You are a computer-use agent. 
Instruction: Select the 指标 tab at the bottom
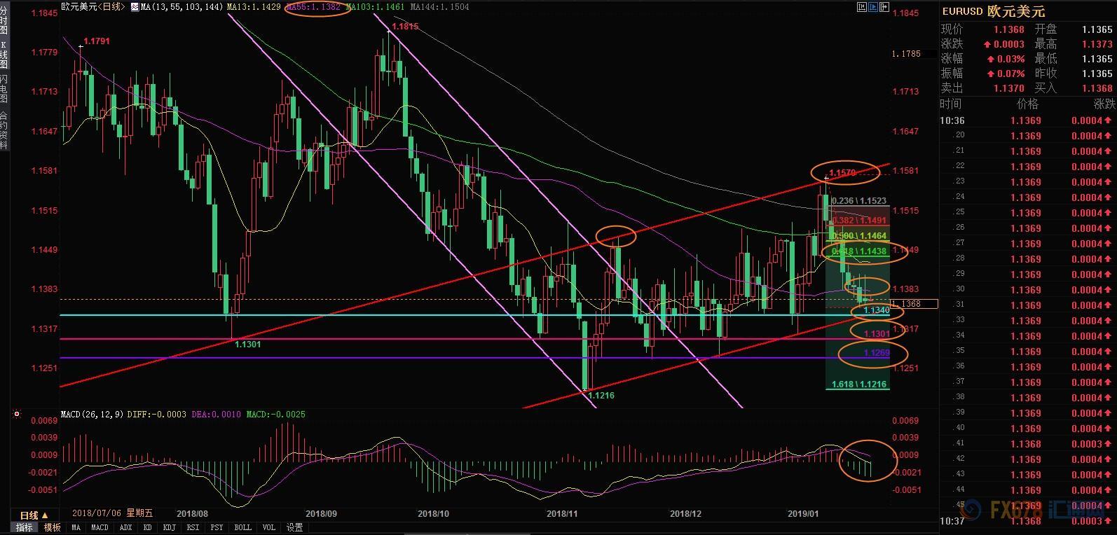(x=24, y=527)
